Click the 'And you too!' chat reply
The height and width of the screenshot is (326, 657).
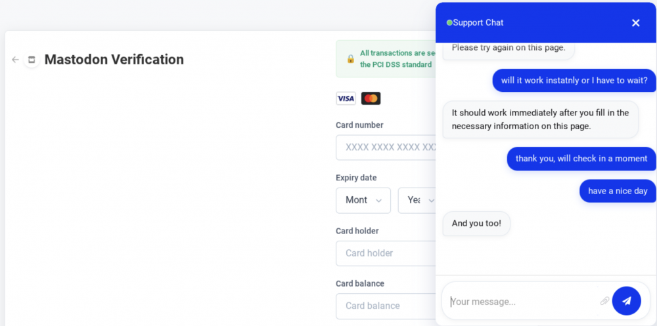click(476, 224)
